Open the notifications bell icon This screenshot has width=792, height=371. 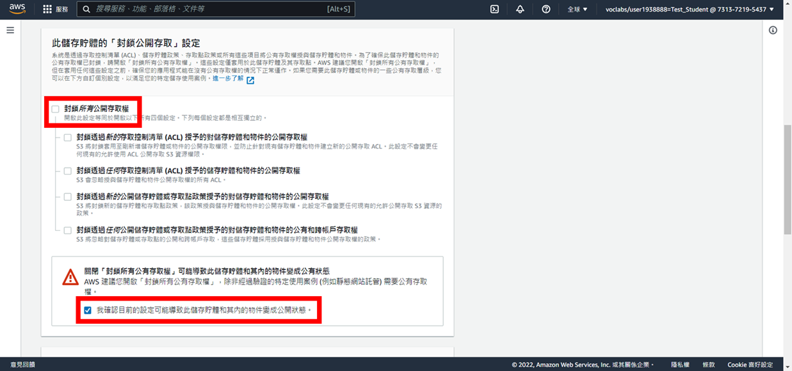520,9
